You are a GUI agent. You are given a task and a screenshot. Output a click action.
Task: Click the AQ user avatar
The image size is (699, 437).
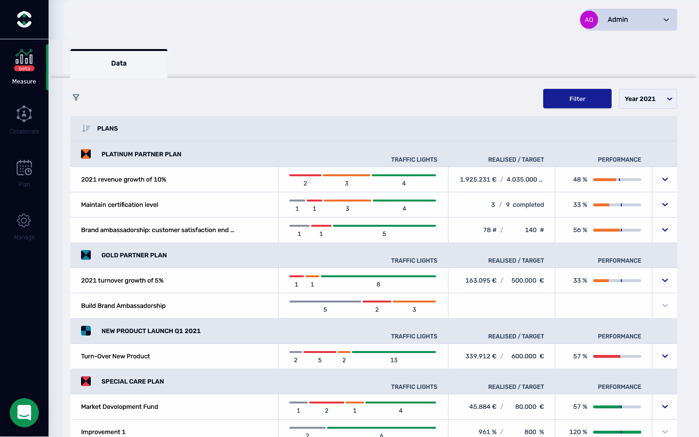(x=589, y=20)
